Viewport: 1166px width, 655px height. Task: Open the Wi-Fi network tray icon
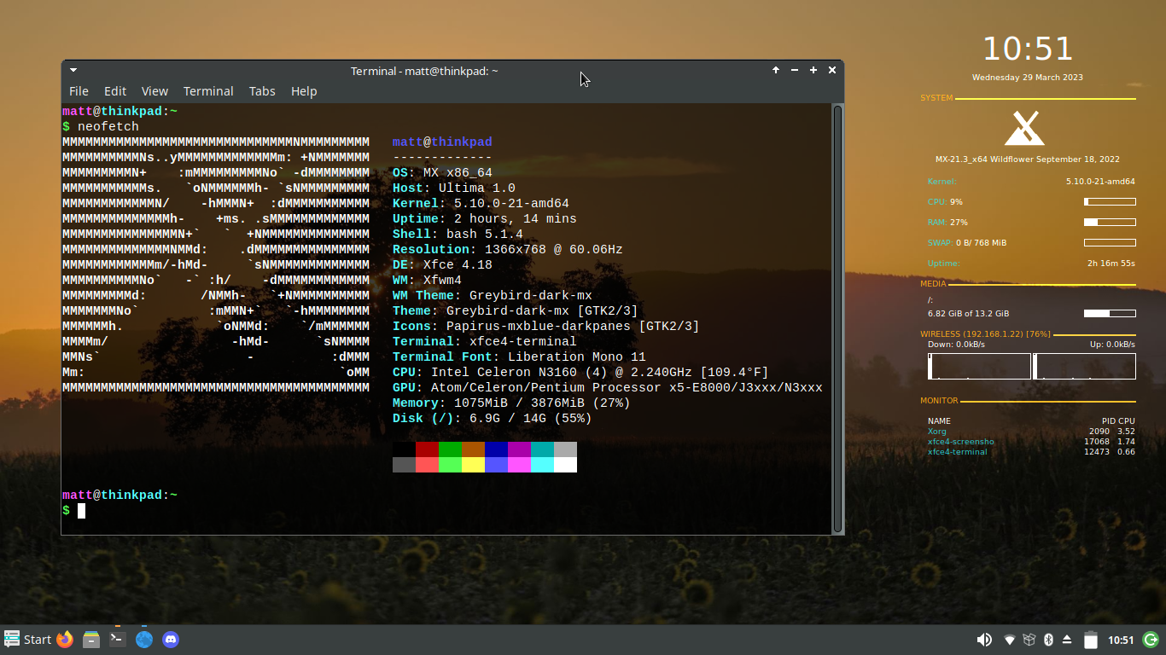(1009, 640)
